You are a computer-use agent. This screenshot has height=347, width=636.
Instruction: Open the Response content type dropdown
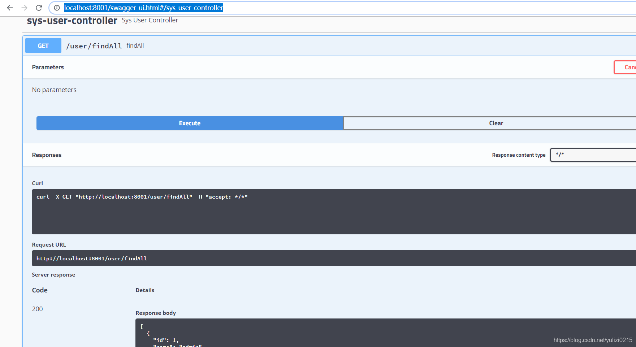click(x=593, y=155)
